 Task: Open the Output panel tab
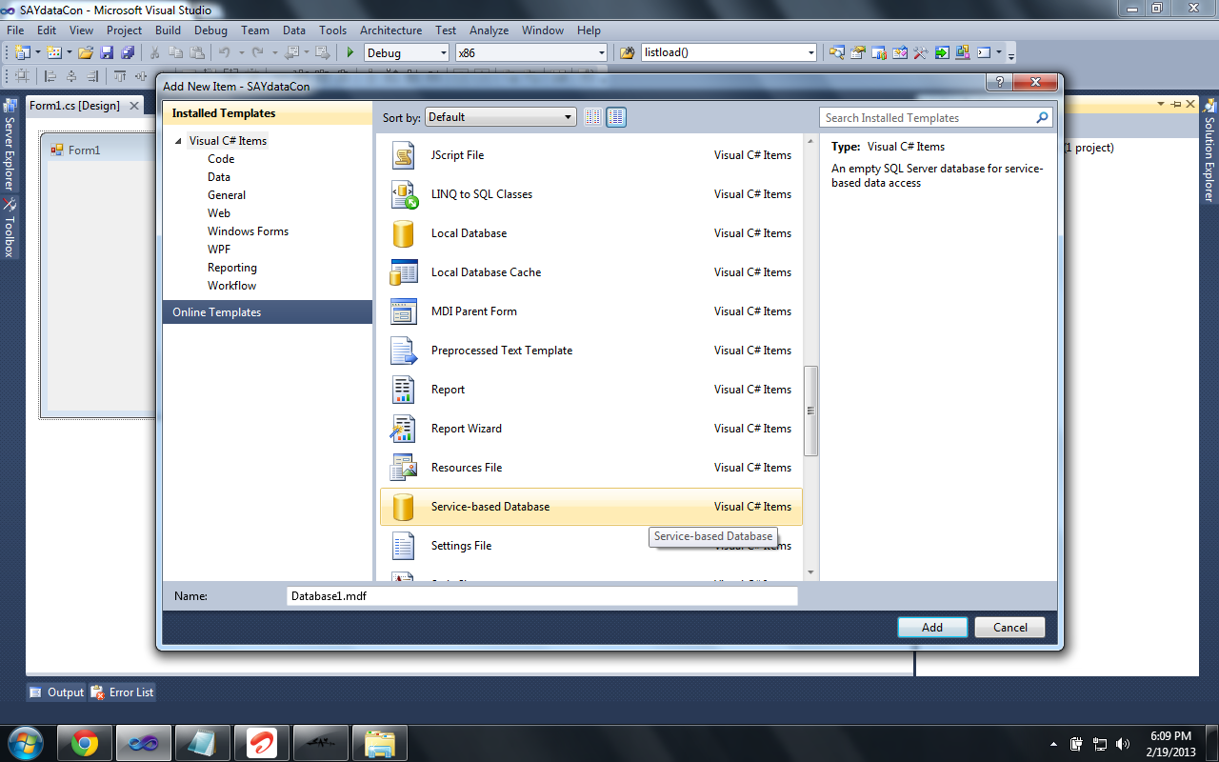click(x=56, y=692)
